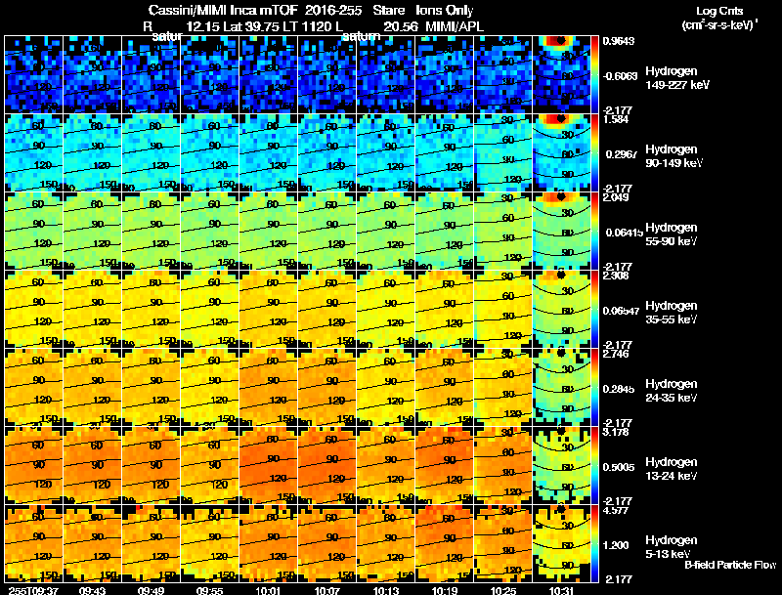
Task: Select the 09:37 panel in Hydrogen 5-13 keV row
Action: pos(33,543)
